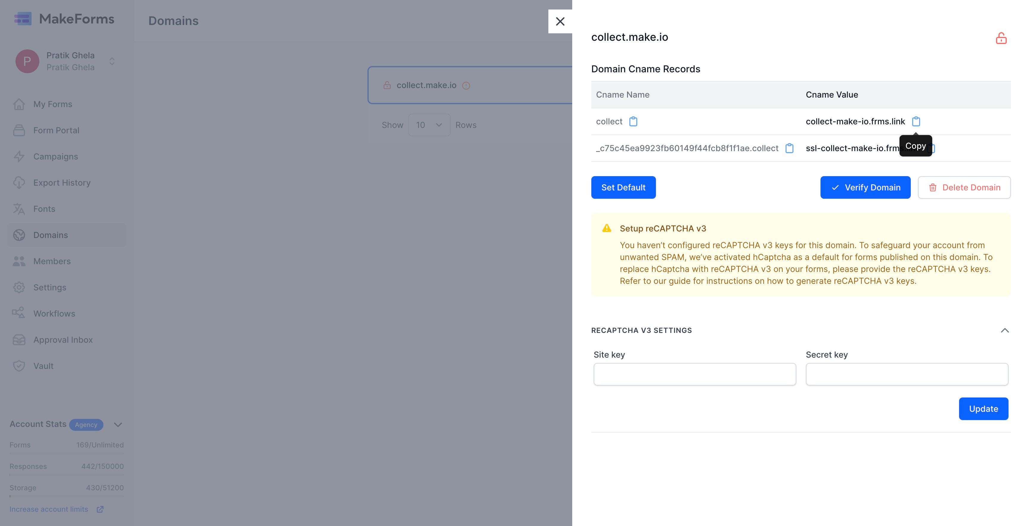Image resolution: width=1030 pixels, height=526 pixels.
Task: Click the red unlock icon beside domain title
Action: click(1001, 38)
